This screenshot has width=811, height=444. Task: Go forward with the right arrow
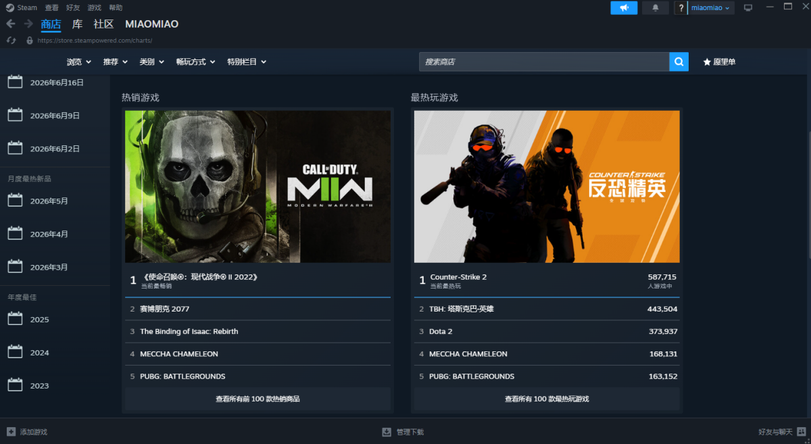click(x=28, y=24)
